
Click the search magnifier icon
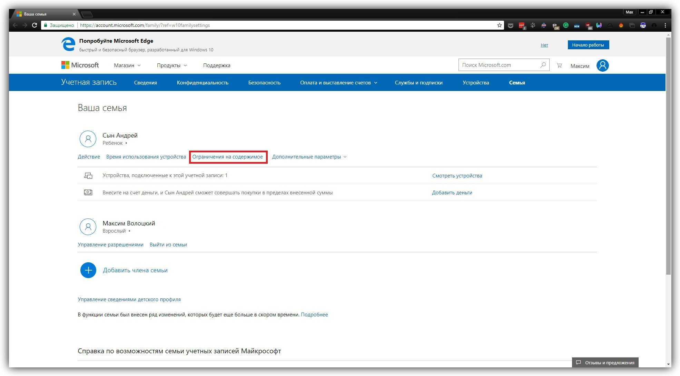[x=543, y=65]
